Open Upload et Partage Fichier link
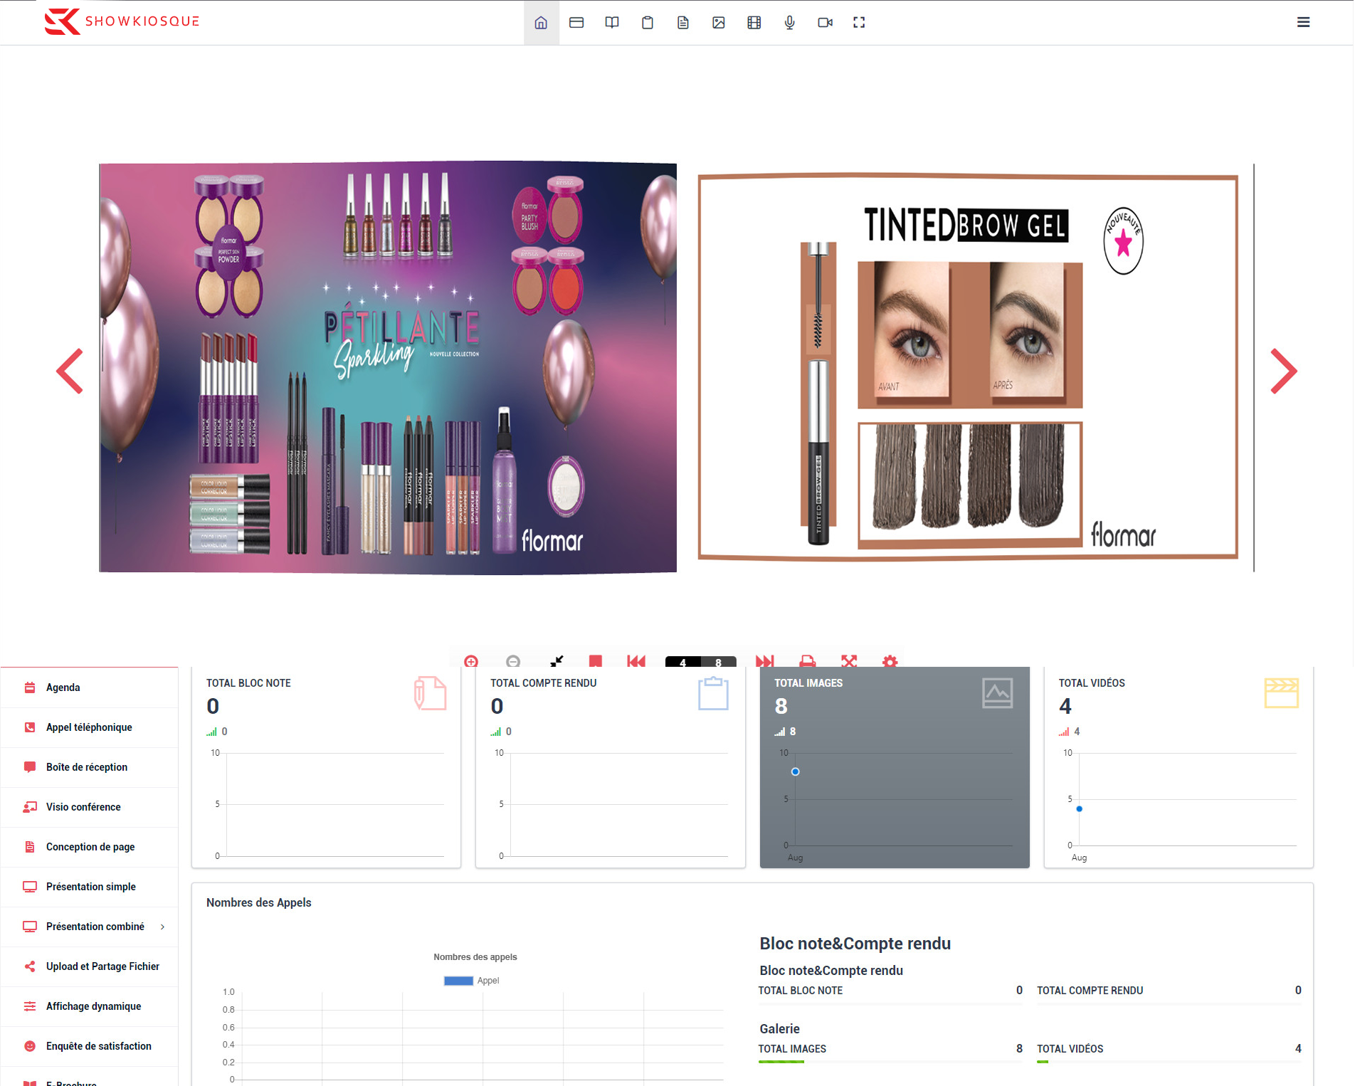The width and height of the screenshot is (1355, 1086). [x=102, y=966]
